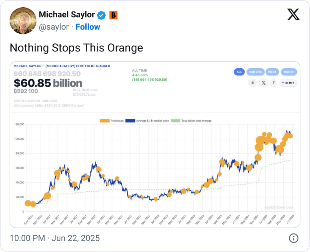Click the question mark help icon
The height and width of the screenshot is (252, 310).
[273, 83]
